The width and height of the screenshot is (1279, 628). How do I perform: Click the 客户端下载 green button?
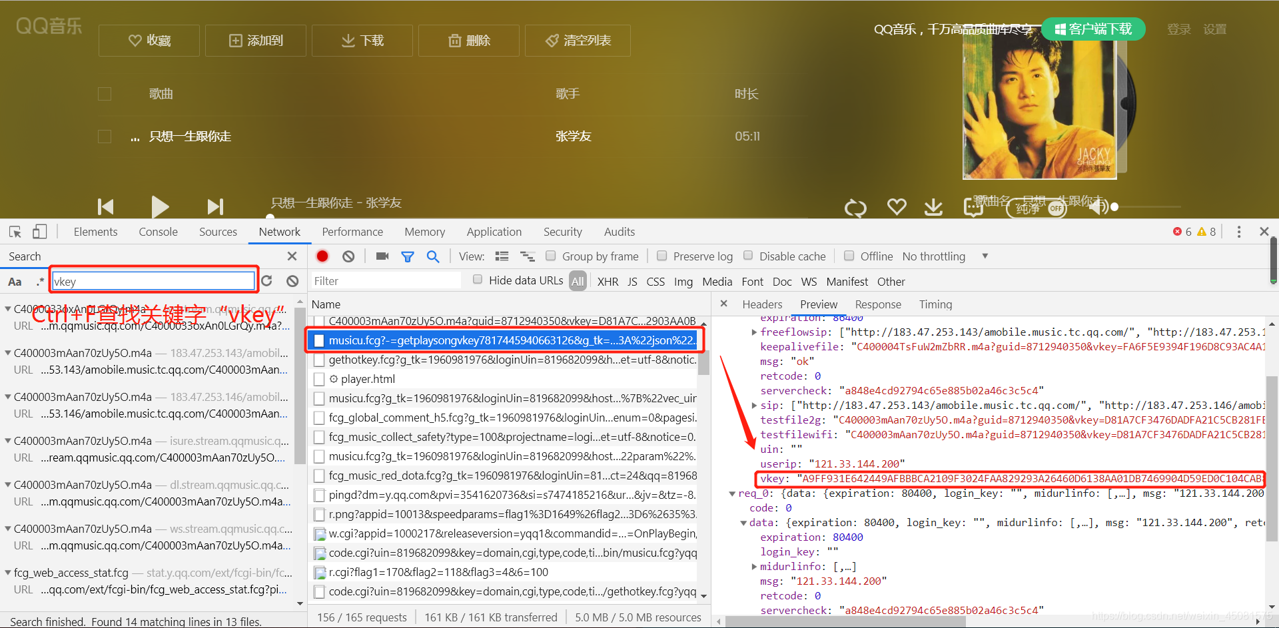[x=1093, y=29]
